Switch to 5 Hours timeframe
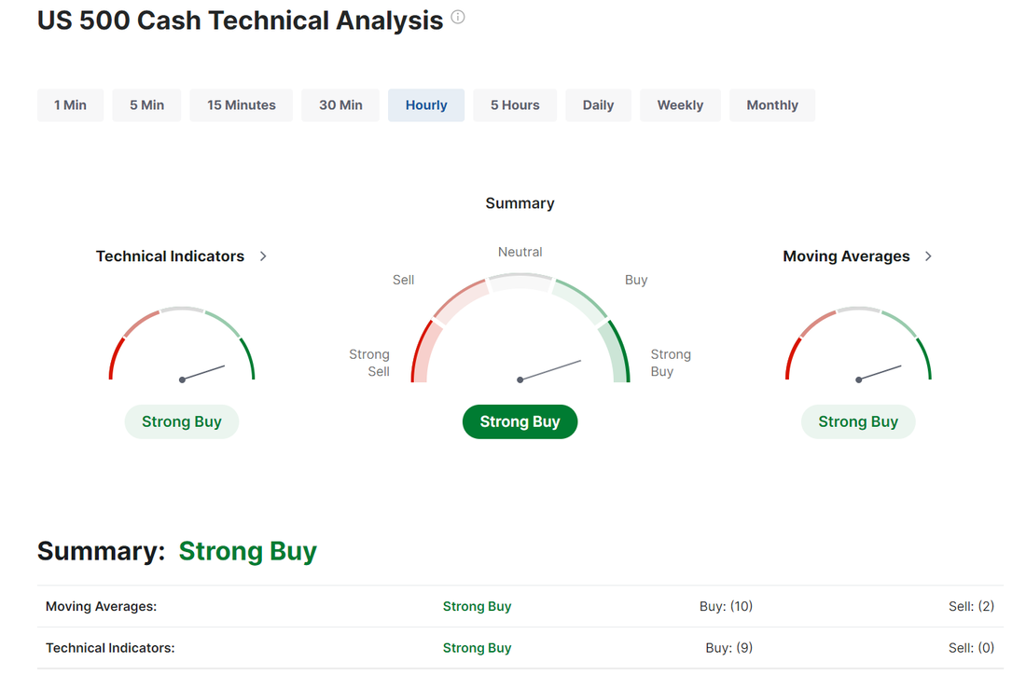This screenshot has height=676, width=1026. [x=515, y=105]
